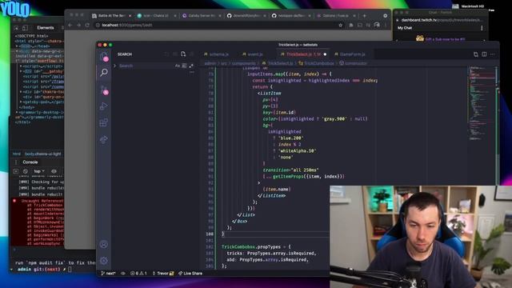Click the collapse all search results icon
The width and height of the screenshot is (512, 288).
[x=191, y=54]
